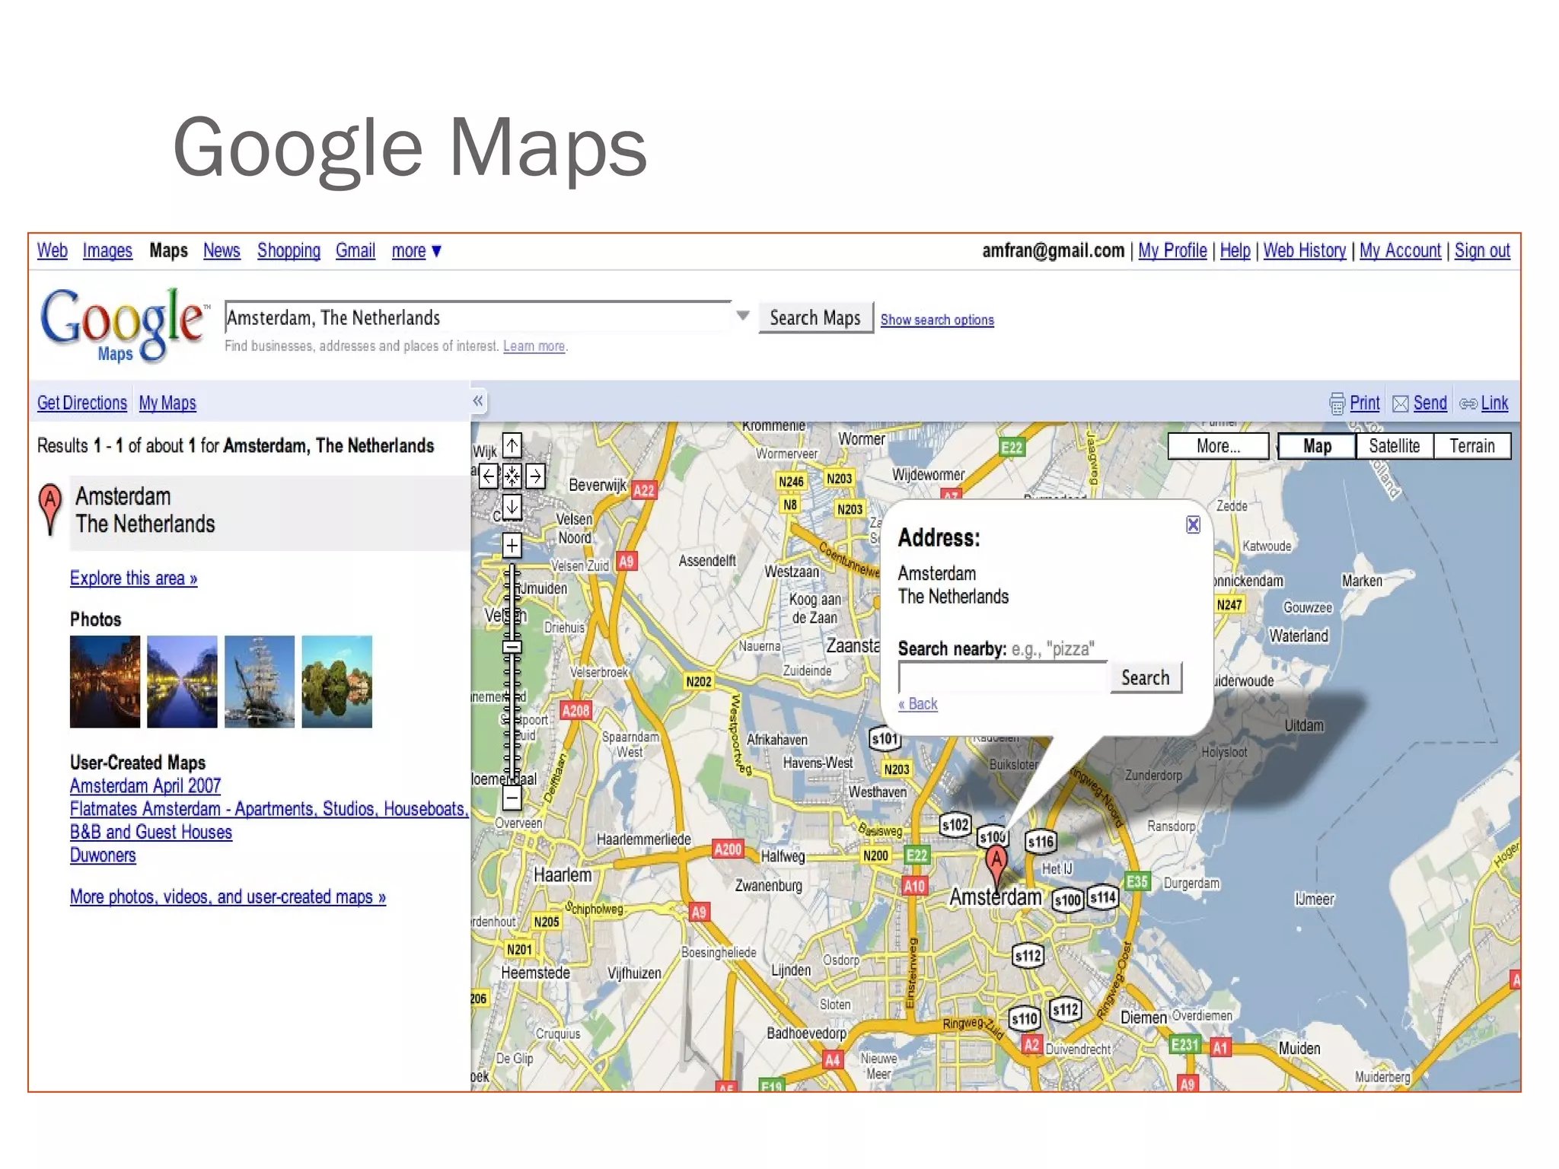Expand the more menu in top bar

pyautogui.click(x=416, y=251)
